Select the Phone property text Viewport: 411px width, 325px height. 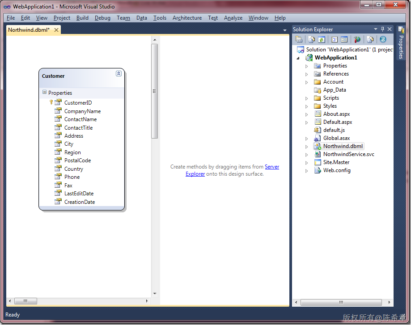(x=72, y=177)
